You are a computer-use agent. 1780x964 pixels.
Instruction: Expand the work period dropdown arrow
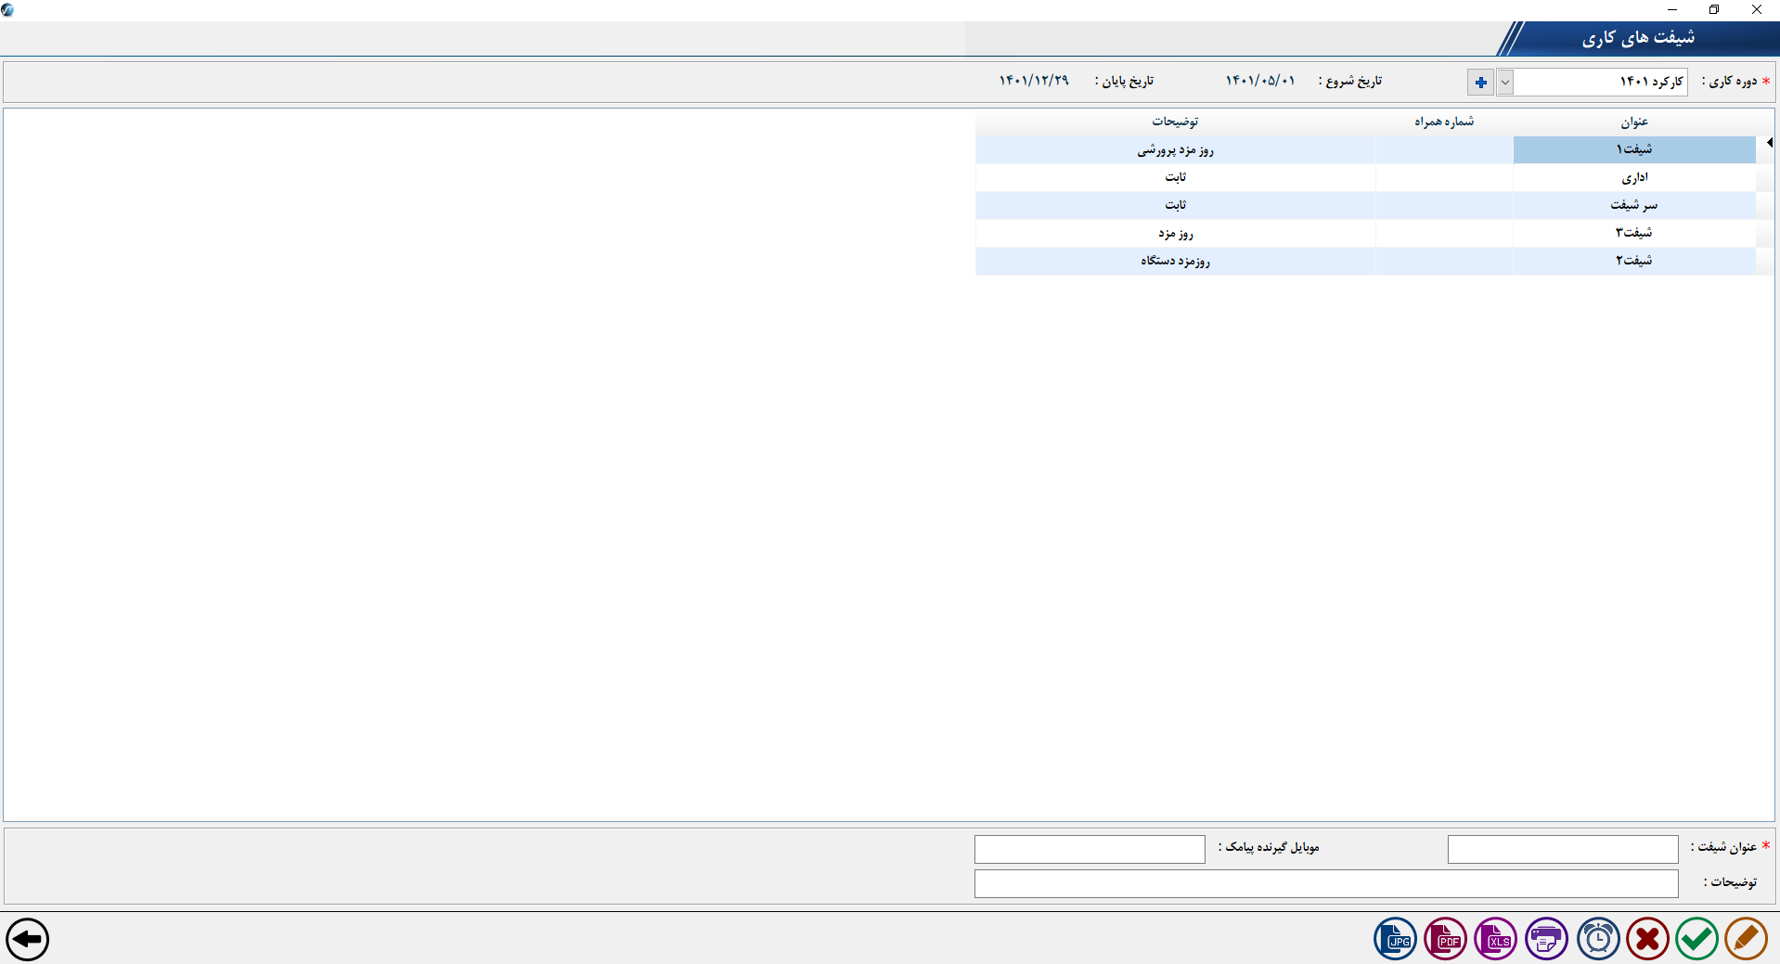point(1505,83)
